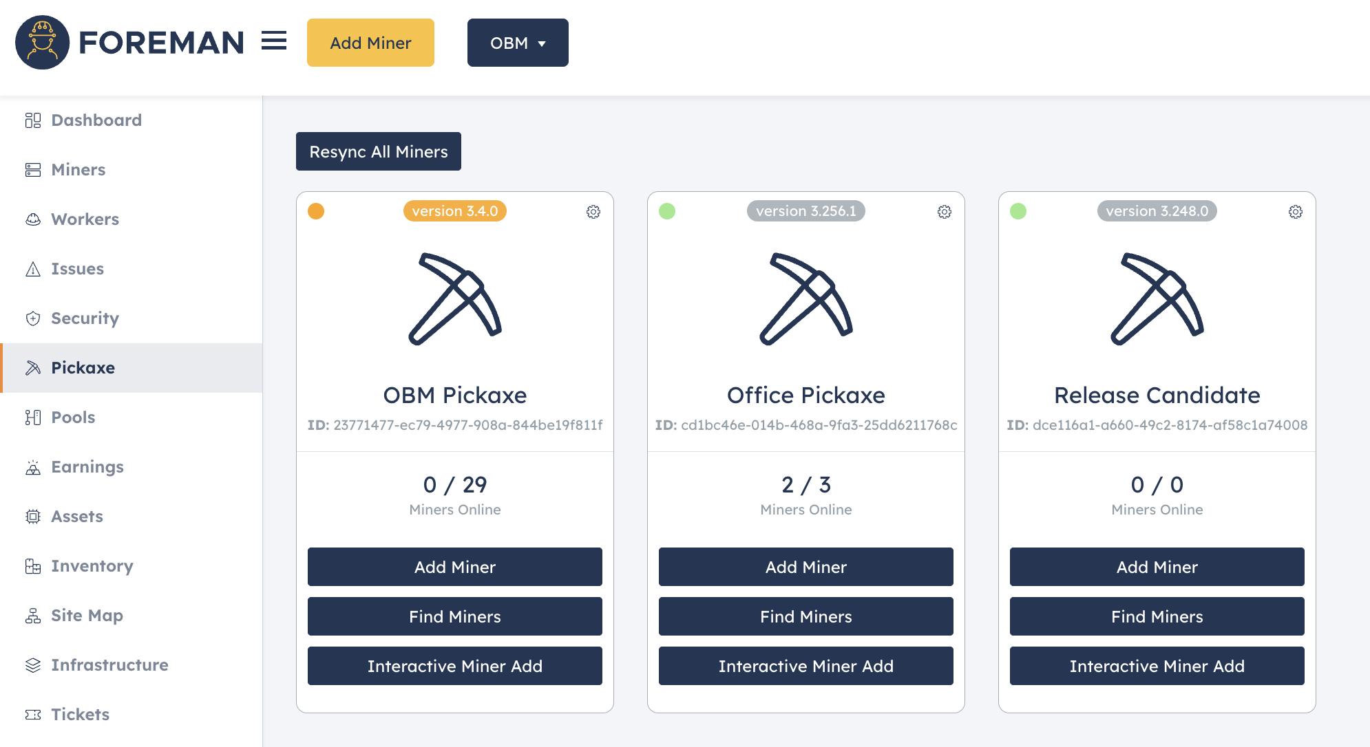
Task: Click the Inventory sidebar icon
Action: [x=33, y=566]
